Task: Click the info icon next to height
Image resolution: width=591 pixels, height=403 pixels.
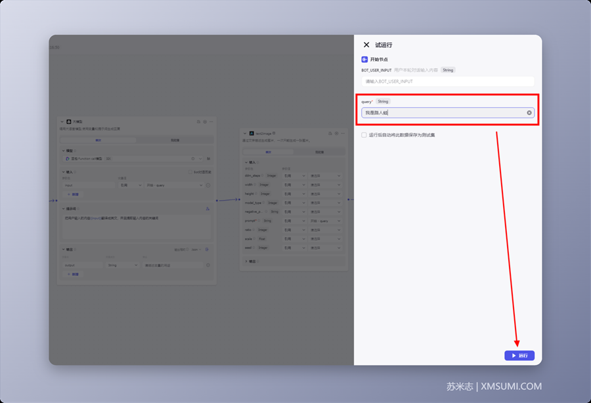Action: [256, 194]
